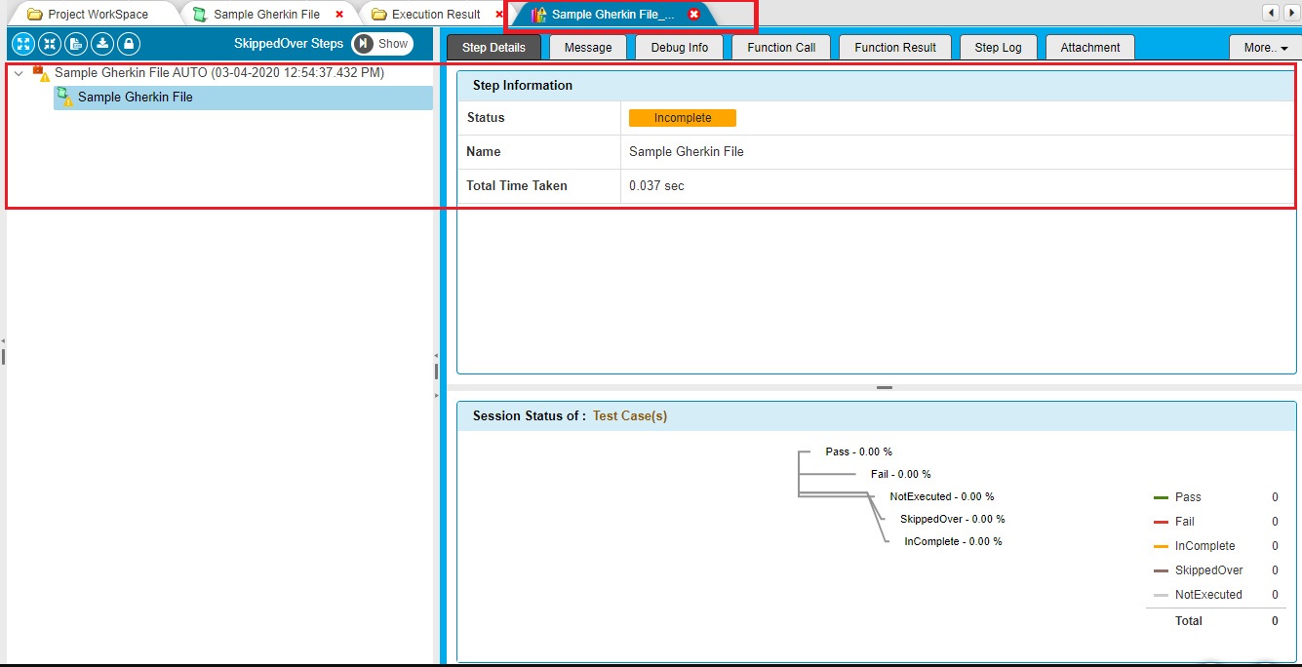
Task: Click the splitter handle between details and session panels
Action: tap(885, 388)
